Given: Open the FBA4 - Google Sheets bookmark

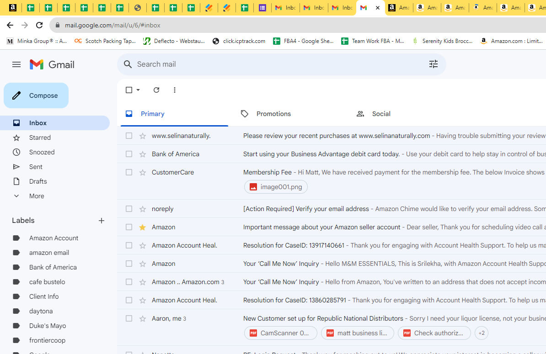Looking at the screenshot, I should click(303, 41).
